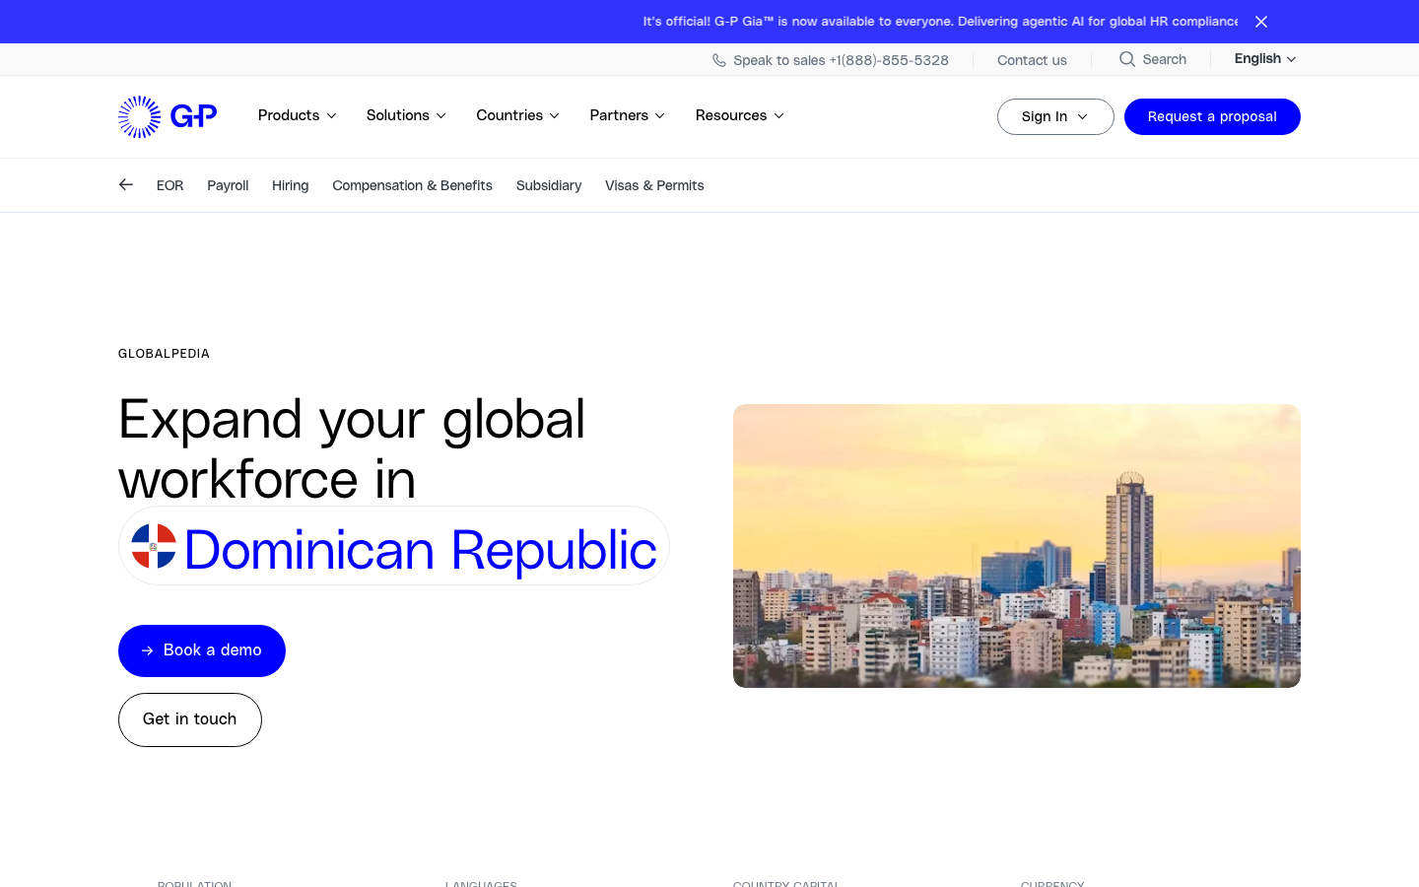The height and width of the screenshot is (887, 1419).
Task: Click the Book a demo button
Action: point(202,650)
